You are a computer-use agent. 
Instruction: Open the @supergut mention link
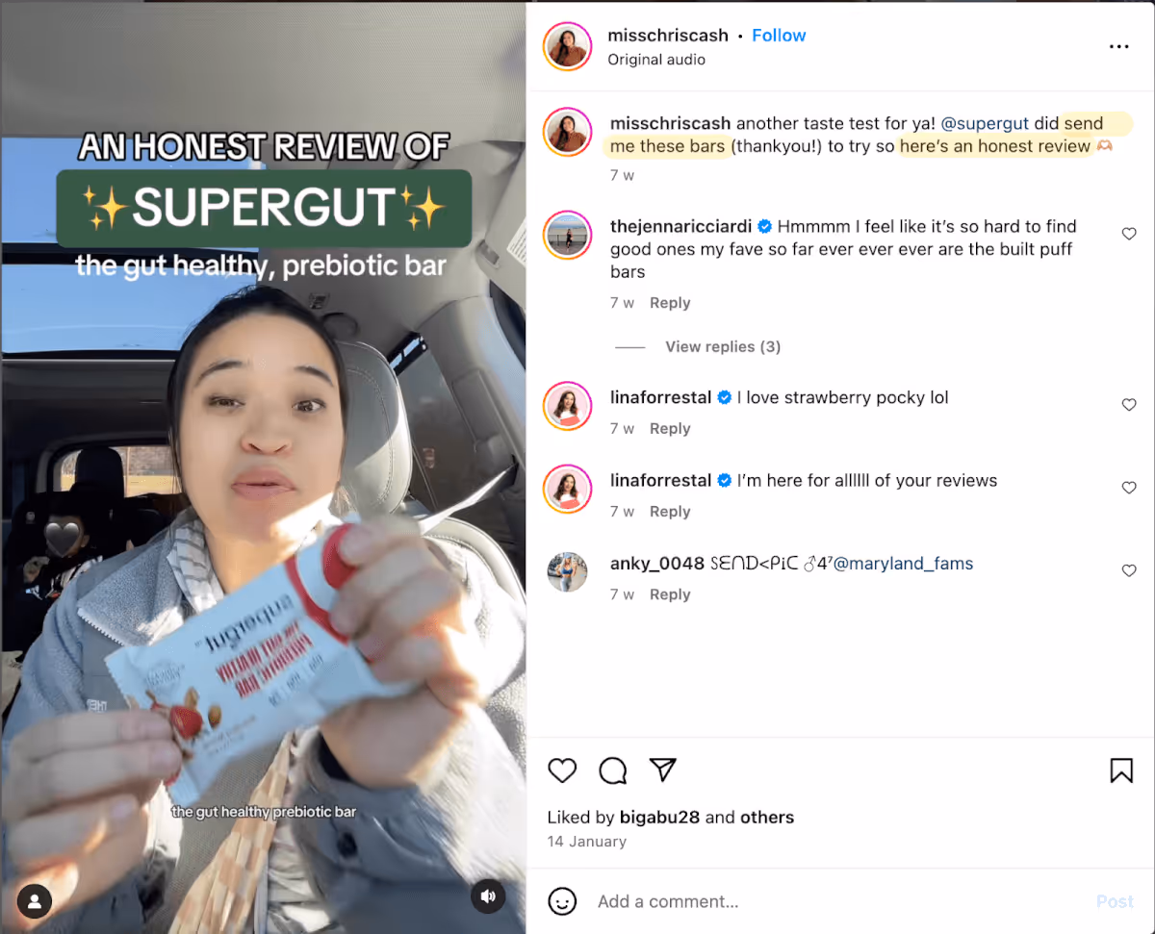(x=985, y=123)
